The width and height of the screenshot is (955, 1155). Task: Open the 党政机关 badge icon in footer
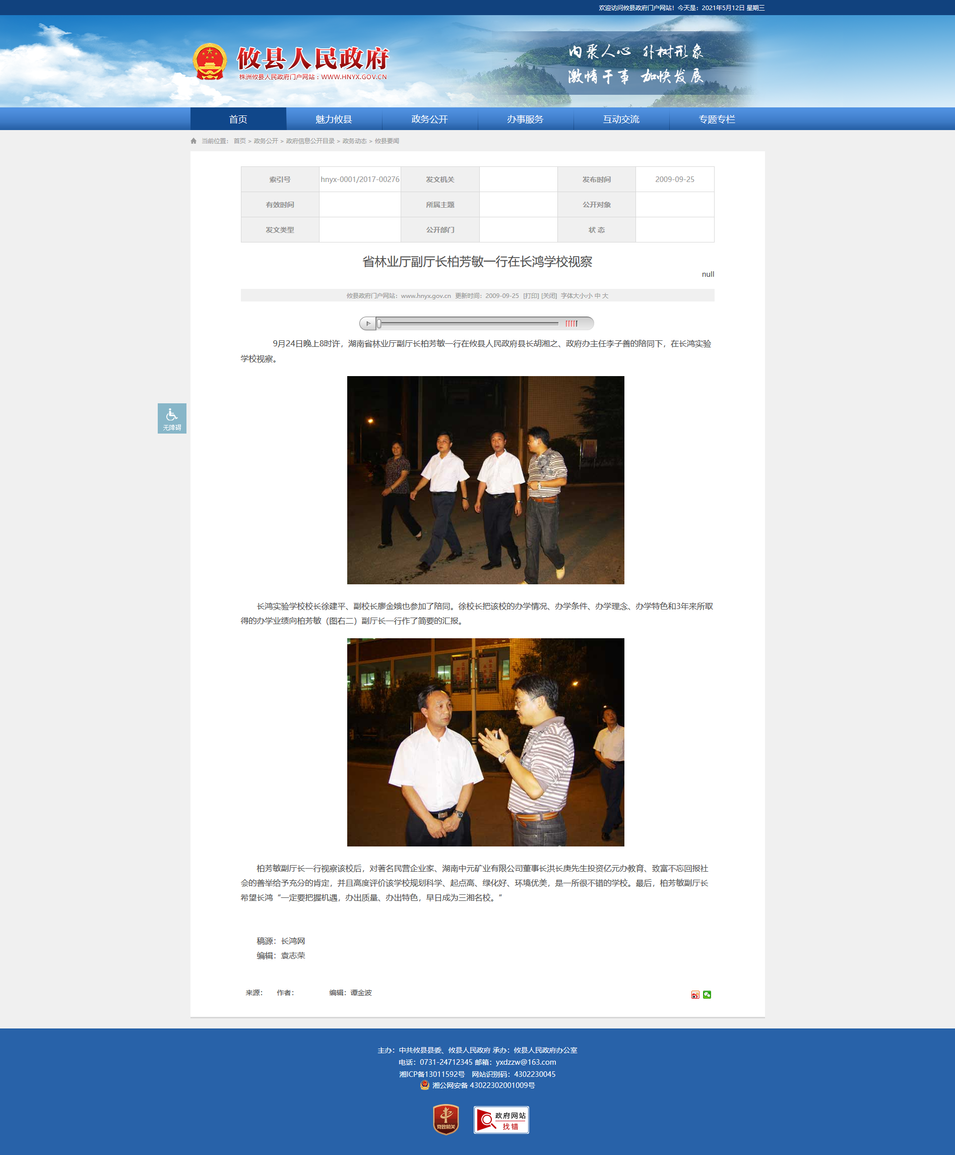tap(446, 1119)
